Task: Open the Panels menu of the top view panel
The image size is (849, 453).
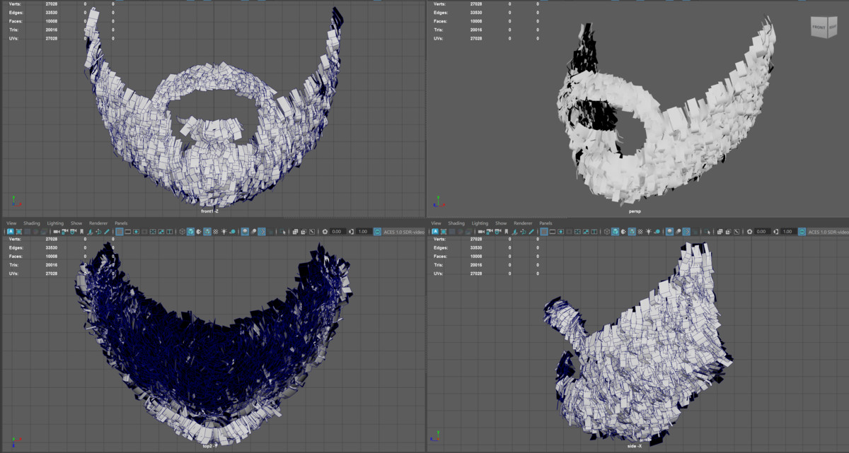Action: 121,223
